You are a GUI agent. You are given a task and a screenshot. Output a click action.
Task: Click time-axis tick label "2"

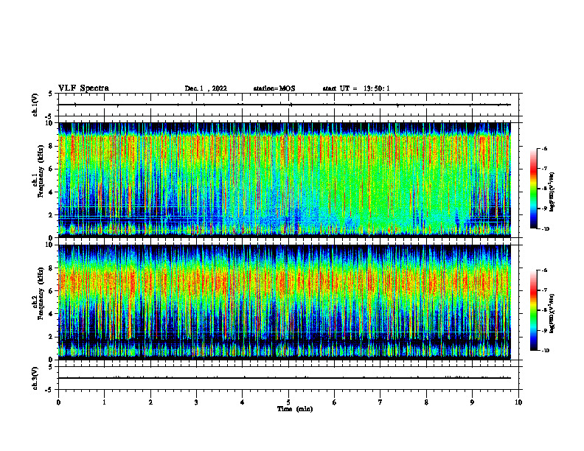[x=150, y=402]
